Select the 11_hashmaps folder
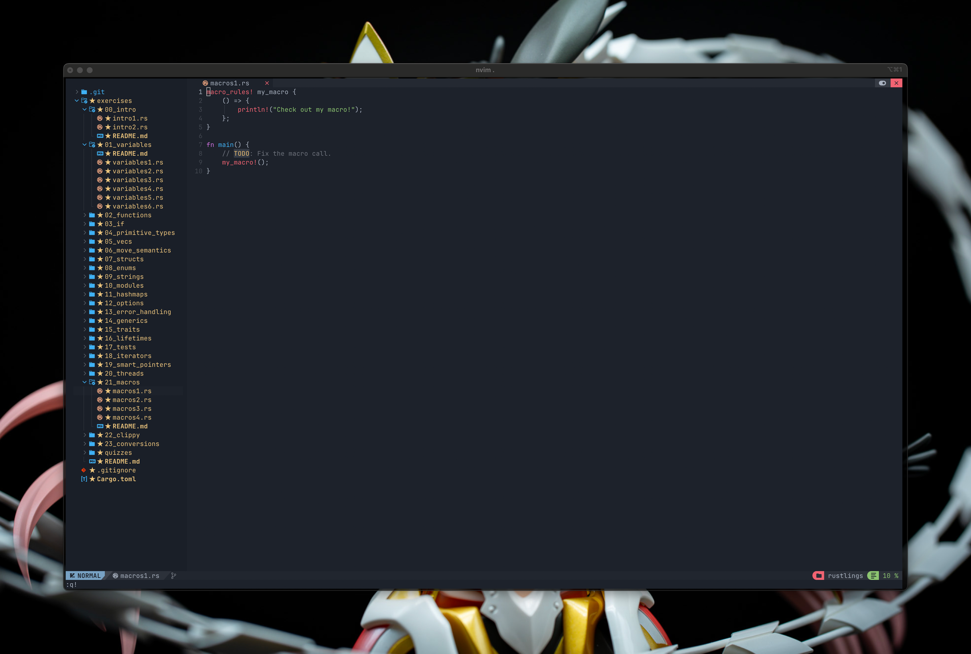The height and width of the screenshot is (654, 971). pos(126,294)
